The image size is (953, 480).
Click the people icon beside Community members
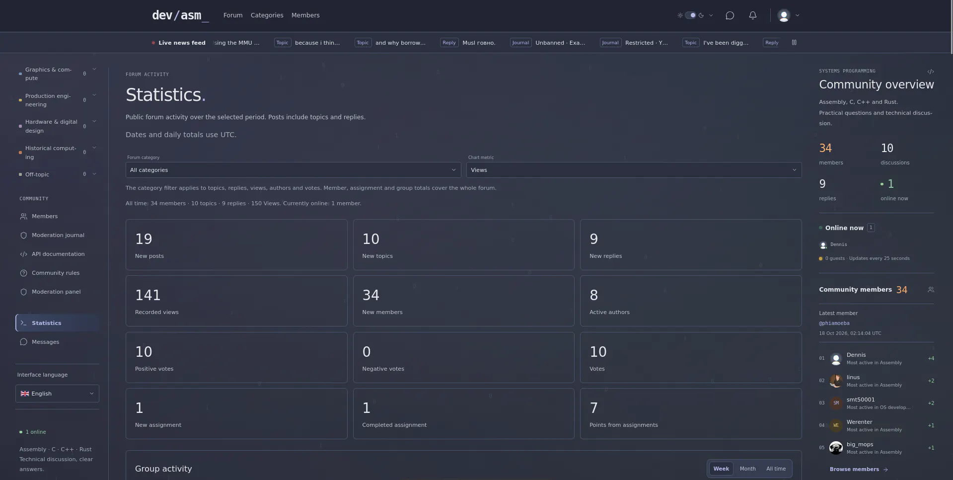coord(931,290)
